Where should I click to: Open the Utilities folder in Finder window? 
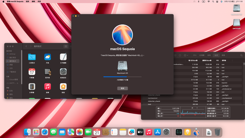pos(32,57)
